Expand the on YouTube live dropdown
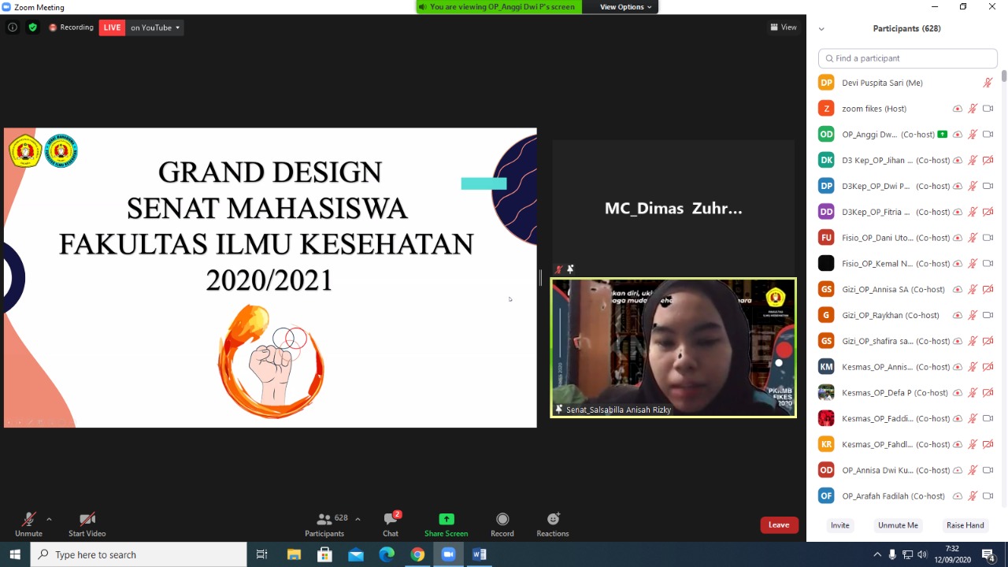 (155, 28)
